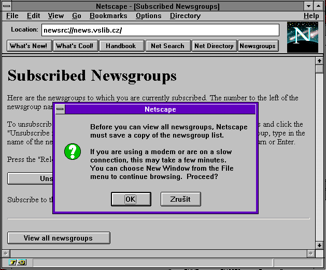Open the Directory menu
326x270 pixels.
point(185,16)
